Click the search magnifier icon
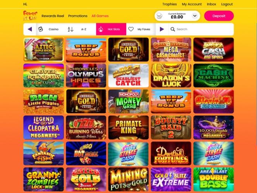This screenshot has width=257, height=193. 173,29
